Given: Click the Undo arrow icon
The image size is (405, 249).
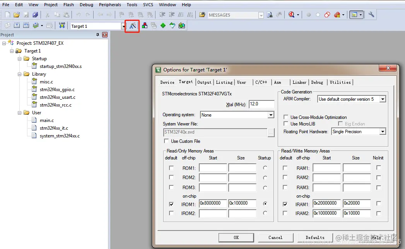Looking at the screenshot, I should coord(79,15).
